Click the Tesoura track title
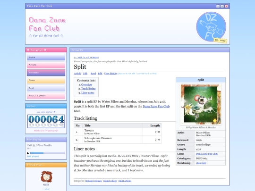The image size is (255, 191). 89,131
